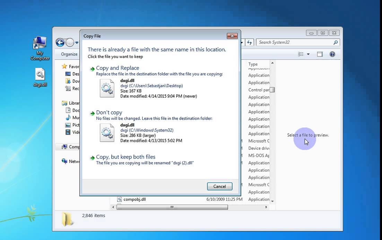Viewport: 382px width, 240px height.
Task: Click compobj.dll date 6/10/2009 11:25 PM
Action: [224, 199]
